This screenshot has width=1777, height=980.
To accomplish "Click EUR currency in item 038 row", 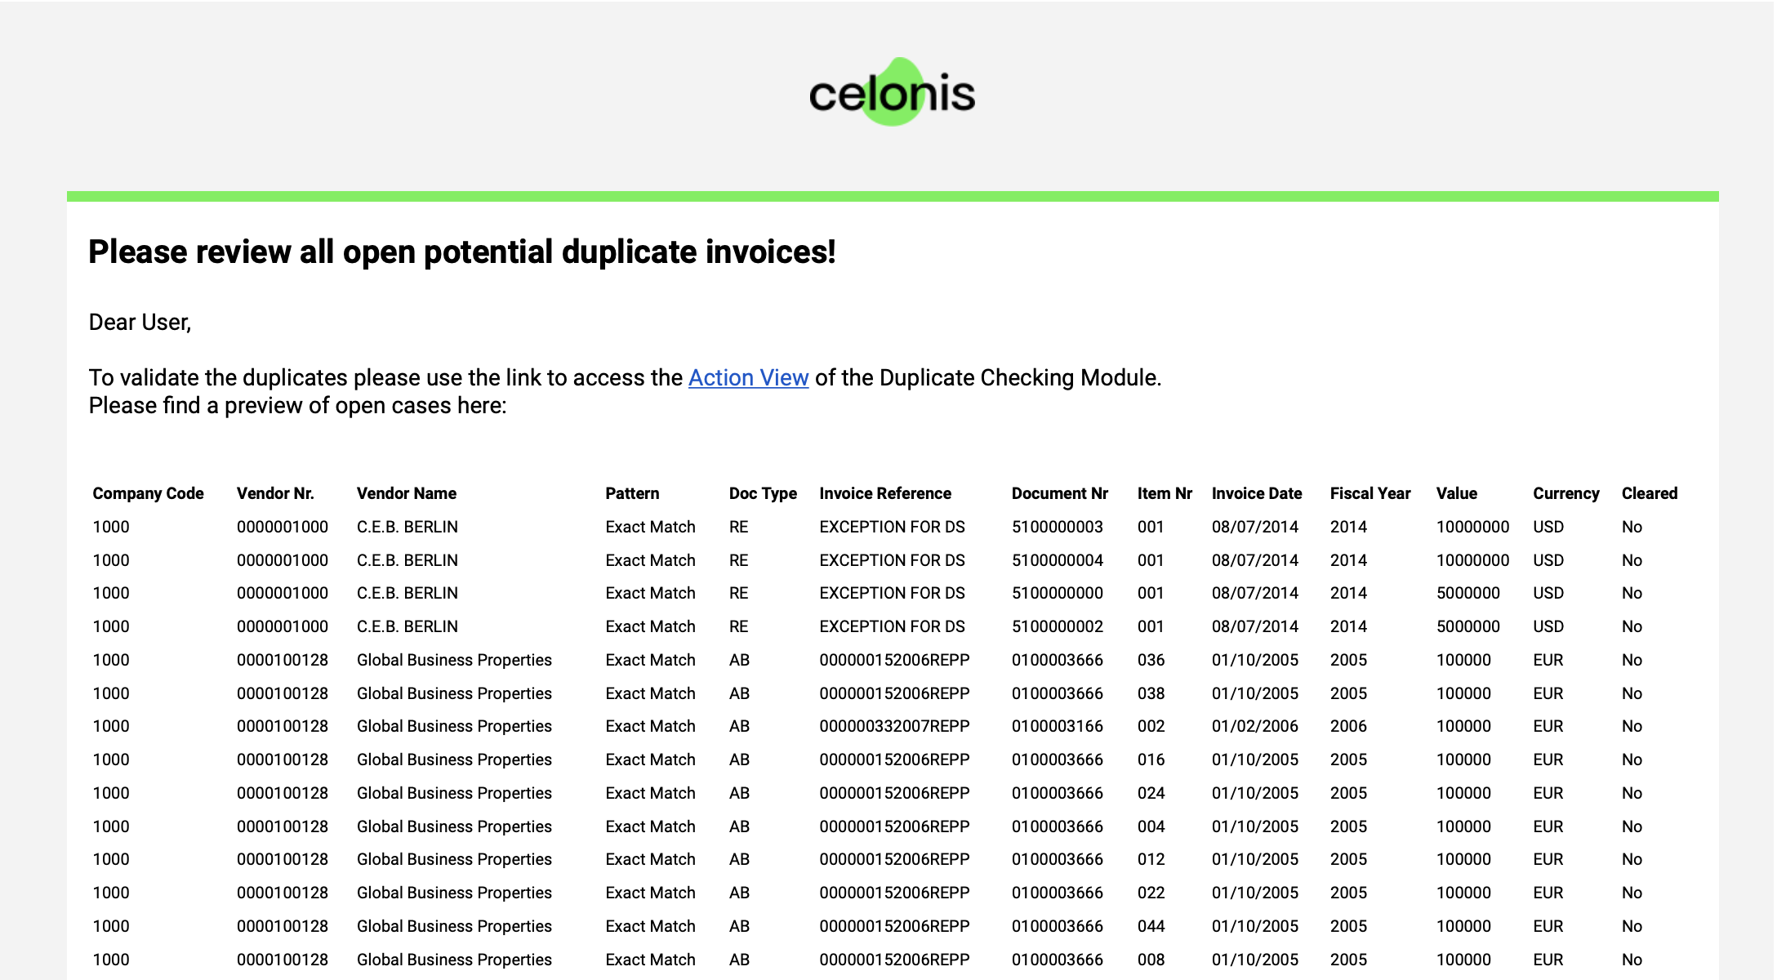I will pyautogui.click(x=1548, y=693).
